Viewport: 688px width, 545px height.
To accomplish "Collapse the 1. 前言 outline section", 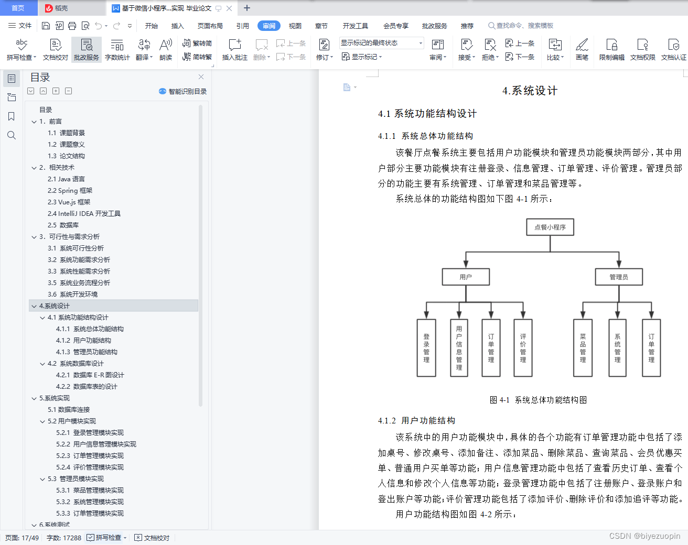I will tap(34, 122).
